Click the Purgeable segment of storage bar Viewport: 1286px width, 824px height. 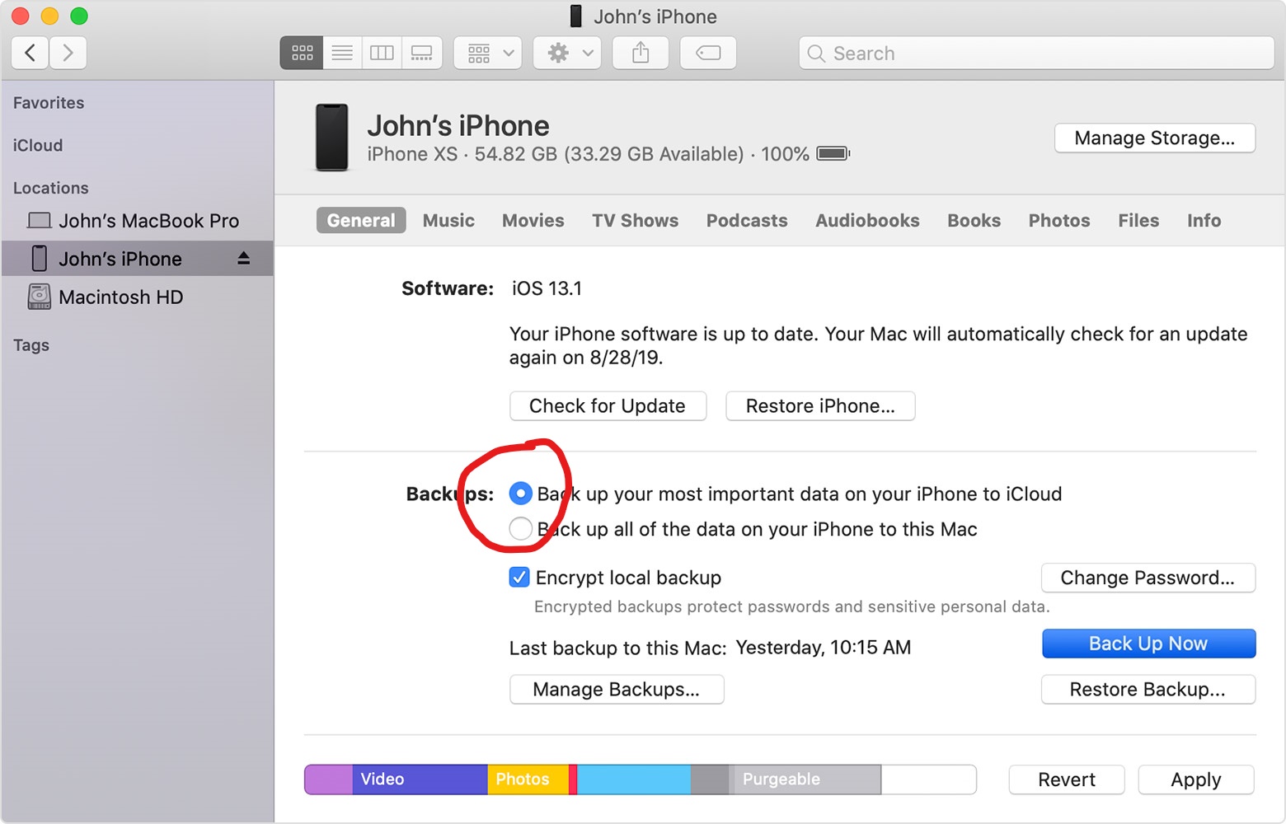805,780
